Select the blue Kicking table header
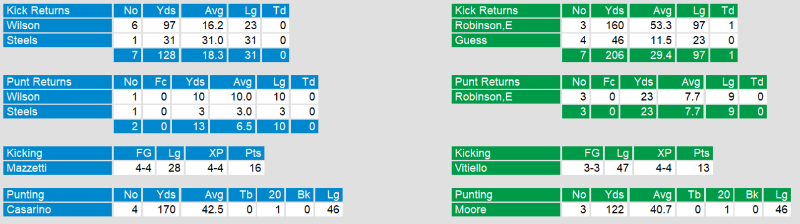 [24, 153]
